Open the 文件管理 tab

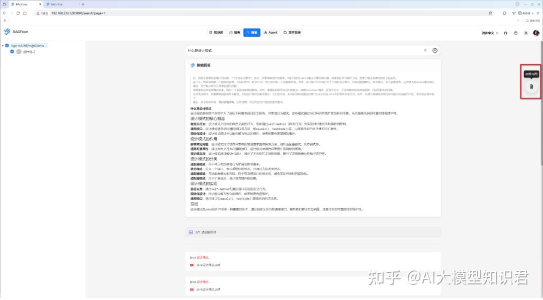[292, 33]
